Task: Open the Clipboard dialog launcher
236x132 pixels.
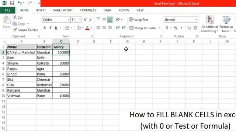Action: [39, 36]
